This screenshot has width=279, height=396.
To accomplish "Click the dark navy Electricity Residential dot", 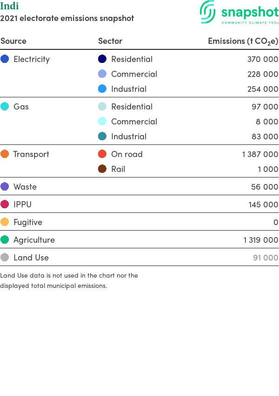I will [102, 59].
